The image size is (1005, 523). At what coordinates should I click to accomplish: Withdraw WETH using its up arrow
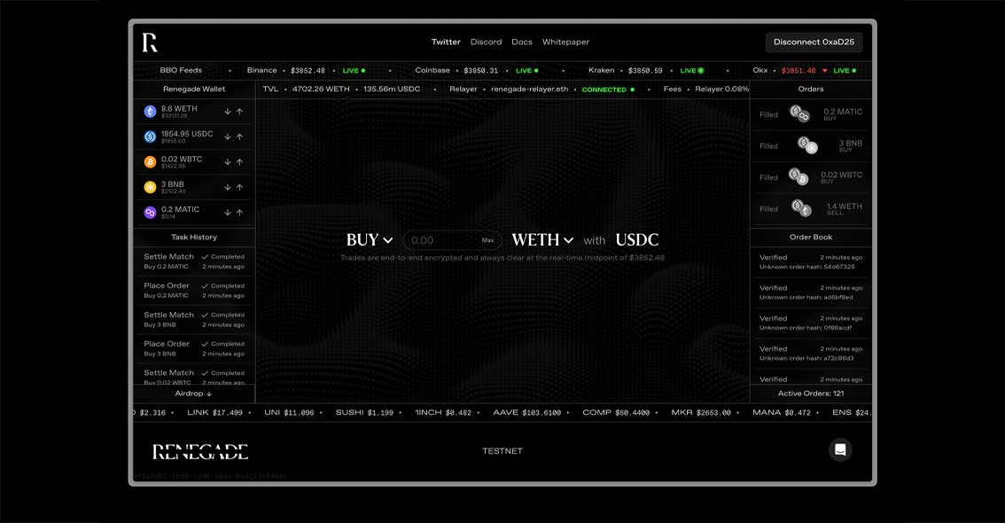point(239,112)
